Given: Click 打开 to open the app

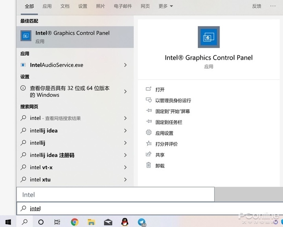Looking at the screenshot, I should pyautogui.click(x=160, y=89).
